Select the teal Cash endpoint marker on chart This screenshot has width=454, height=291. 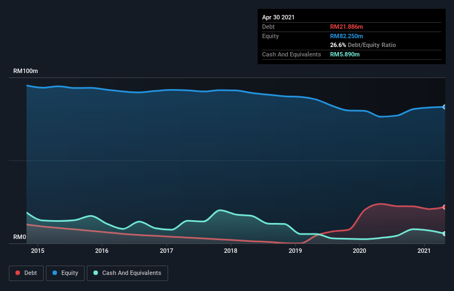pyautogui.click(x=445, y=233)
